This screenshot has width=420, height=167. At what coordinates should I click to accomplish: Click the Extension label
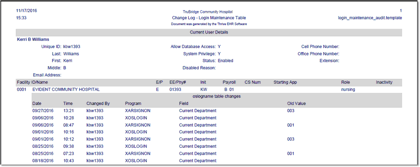pyautogui.click(x=329, y=61)
